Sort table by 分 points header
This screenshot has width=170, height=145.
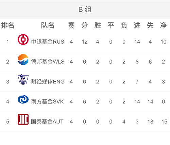click(84, 25)
